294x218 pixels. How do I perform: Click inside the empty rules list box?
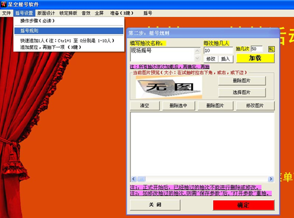pyautogui.click(x=202, y=144)
